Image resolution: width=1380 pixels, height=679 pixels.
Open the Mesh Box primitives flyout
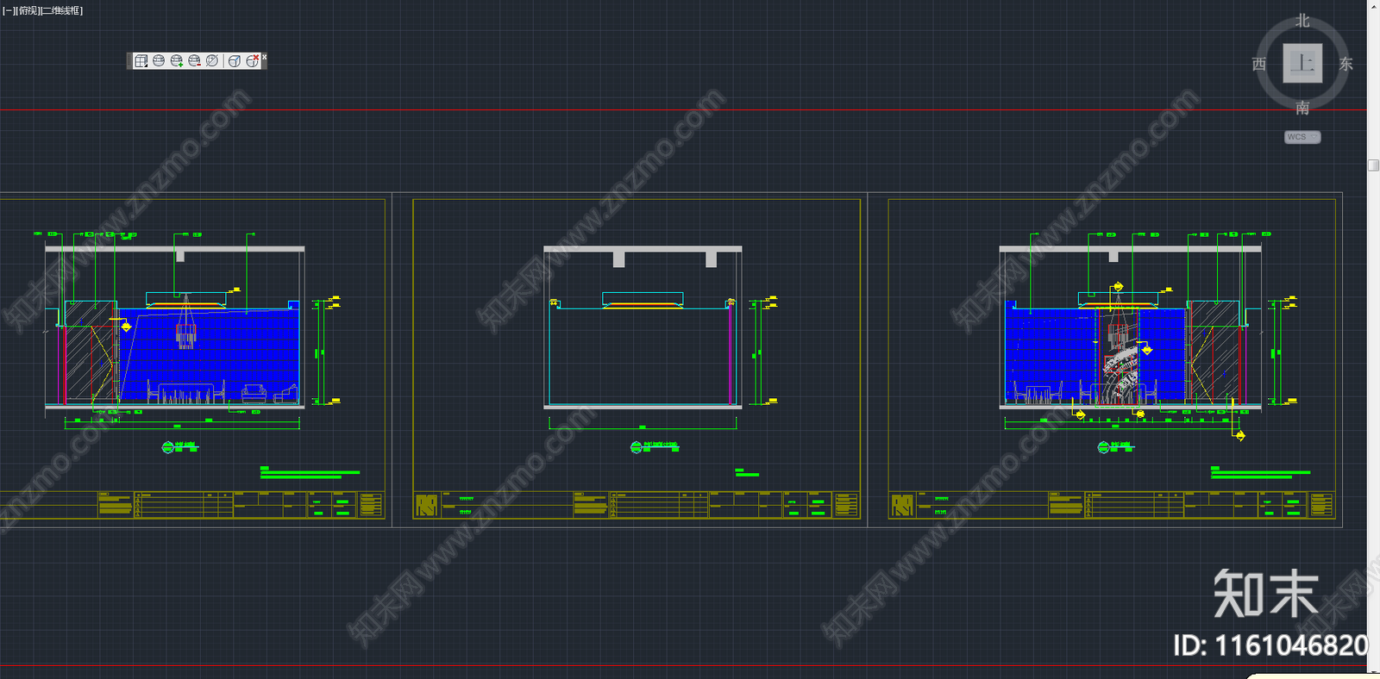141,61
